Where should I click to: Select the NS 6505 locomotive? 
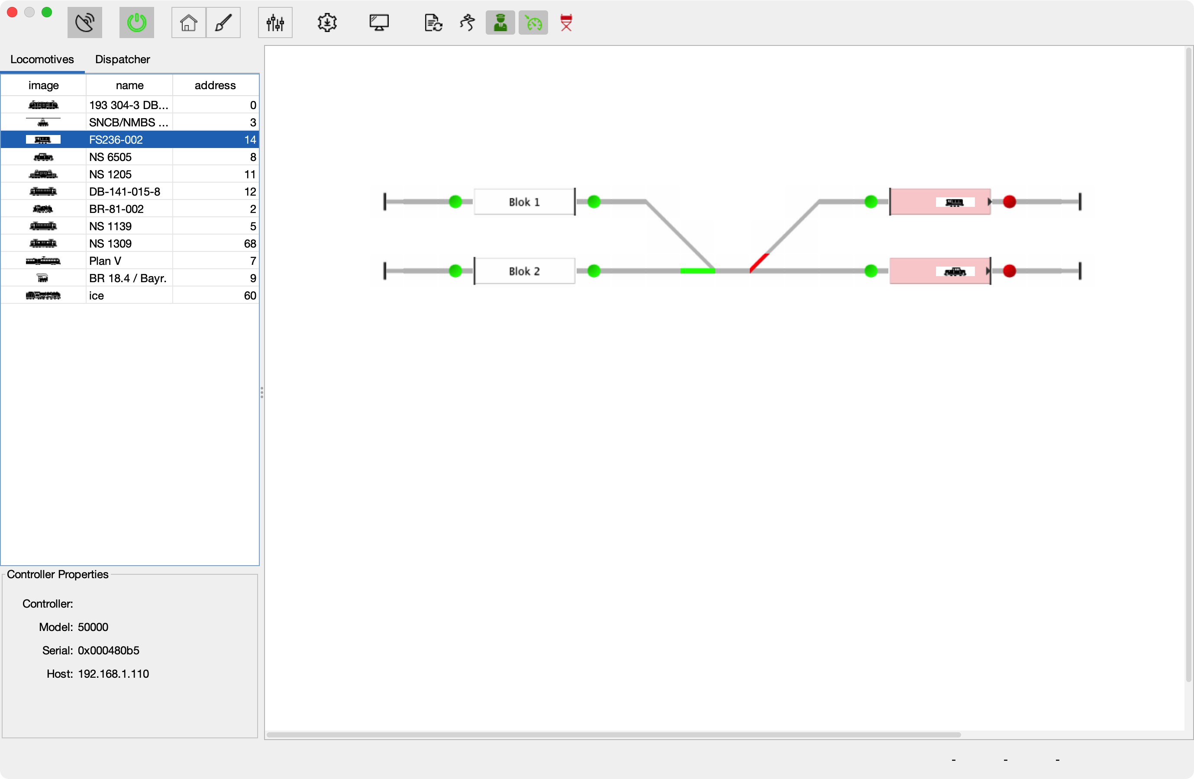130,157
